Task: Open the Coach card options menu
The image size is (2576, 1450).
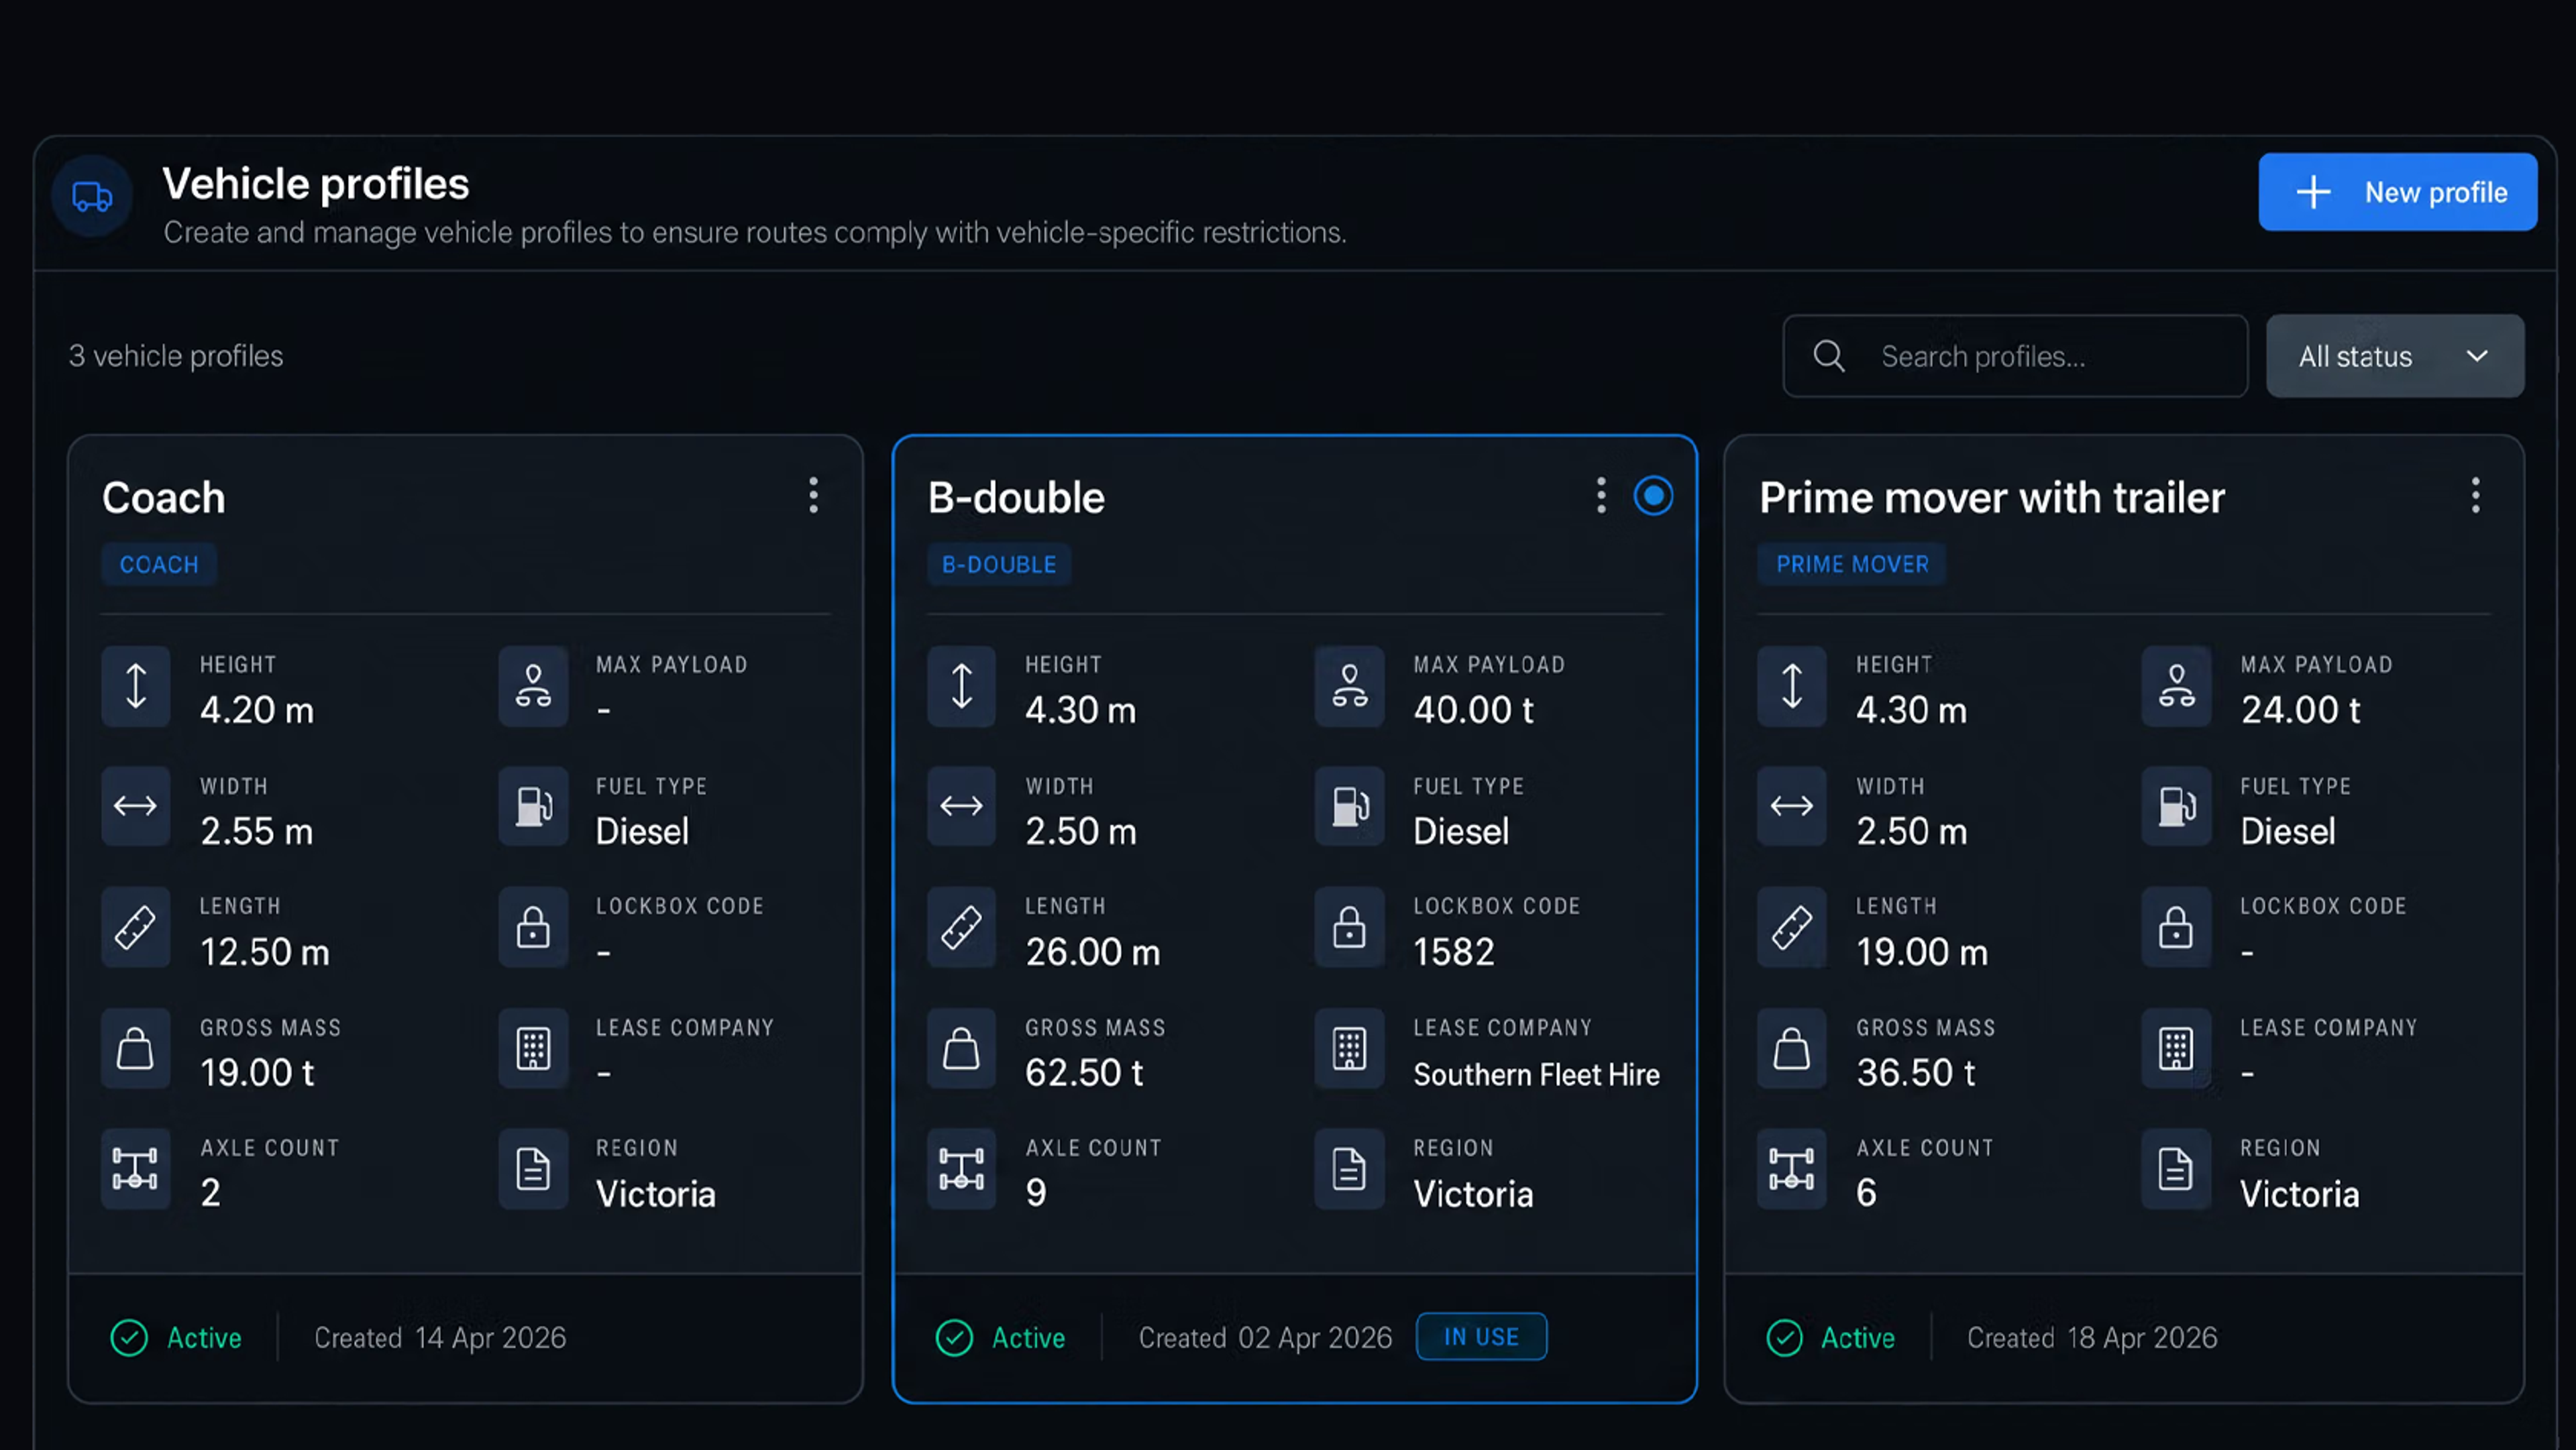Action: click(x=814, y=495)
